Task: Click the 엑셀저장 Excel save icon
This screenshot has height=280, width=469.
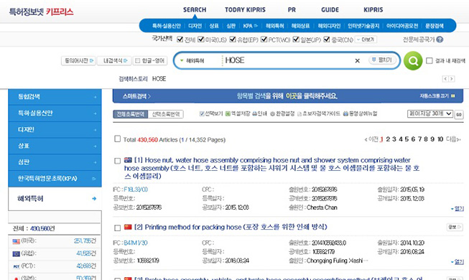Action: pyautogui.click(x=228, y=113)
